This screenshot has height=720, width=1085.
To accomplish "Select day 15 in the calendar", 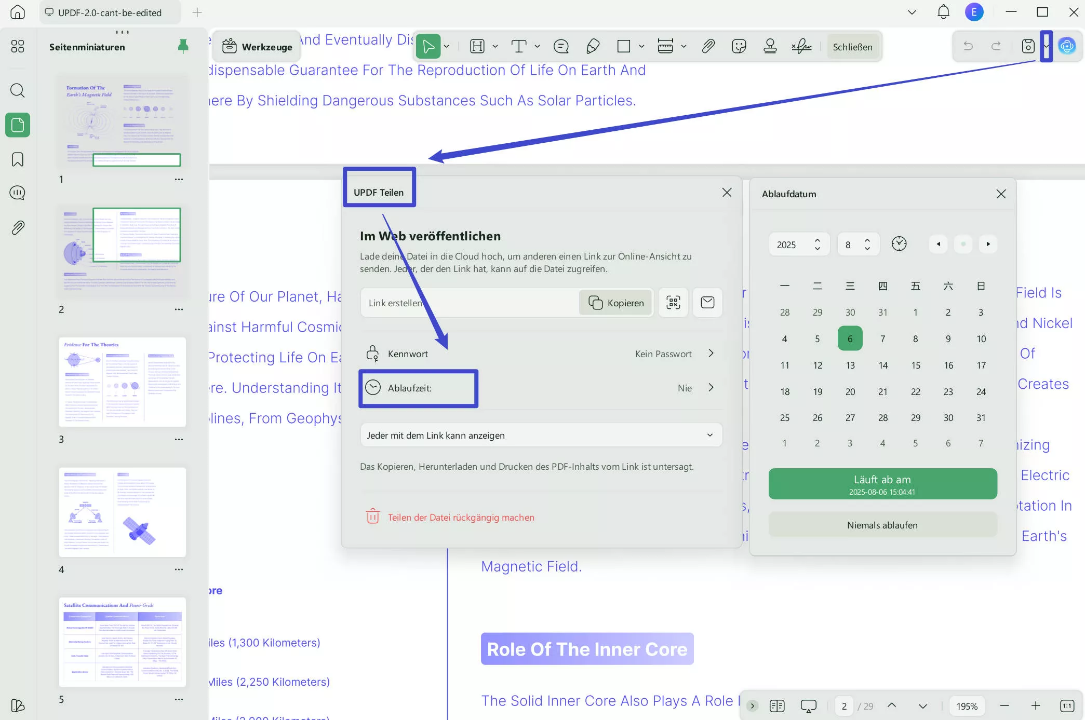I will 915,365.
